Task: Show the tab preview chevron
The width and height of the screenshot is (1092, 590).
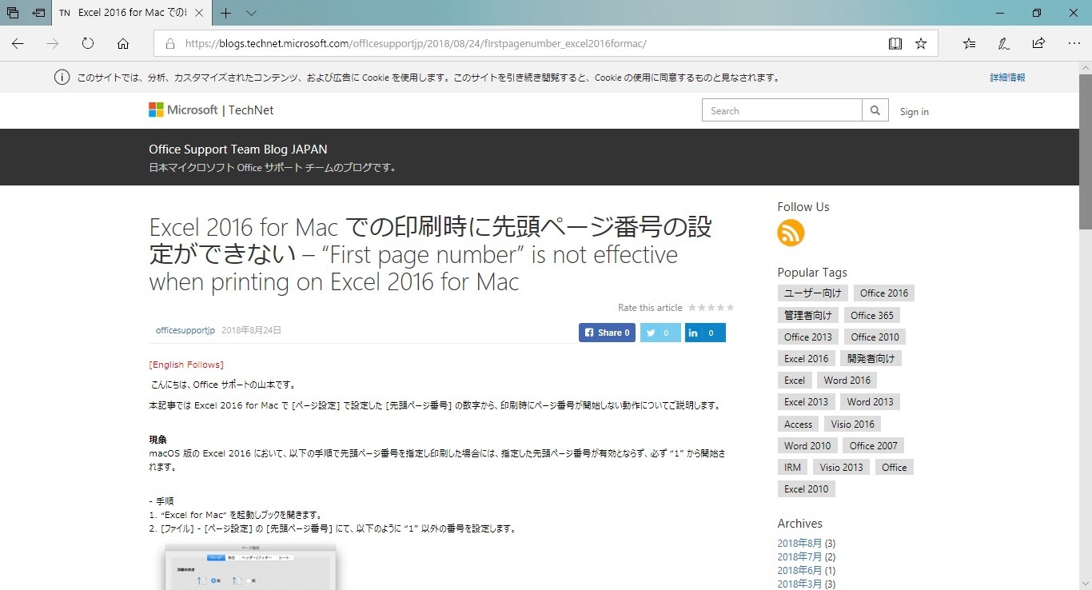Action: (x=251, y=13)
